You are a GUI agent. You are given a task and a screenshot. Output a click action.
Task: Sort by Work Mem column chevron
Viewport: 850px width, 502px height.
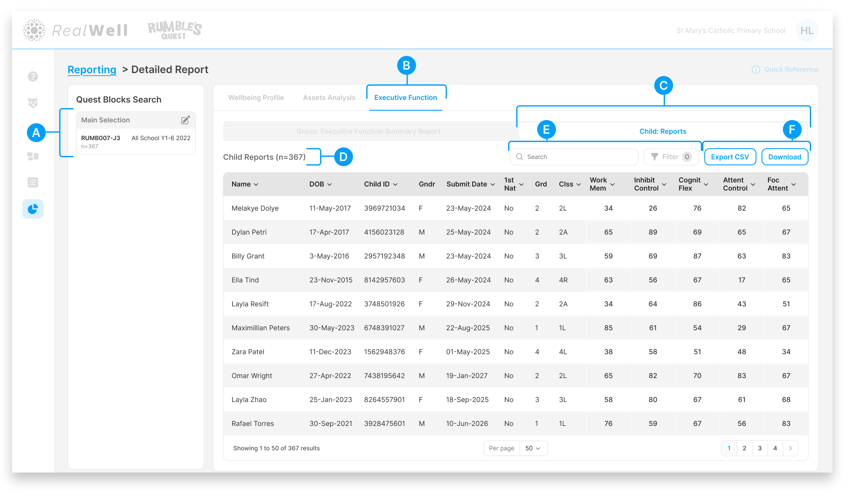tap(612, 184)
